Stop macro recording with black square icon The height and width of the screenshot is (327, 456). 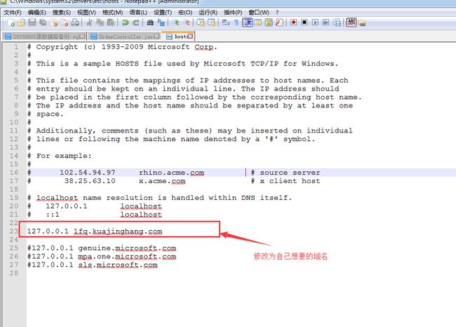pos(304,22)
